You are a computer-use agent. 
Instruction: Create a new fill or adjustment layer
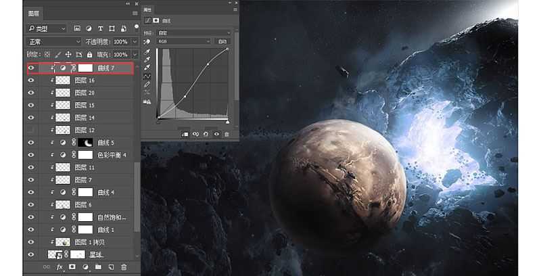[x=85, y=267]
